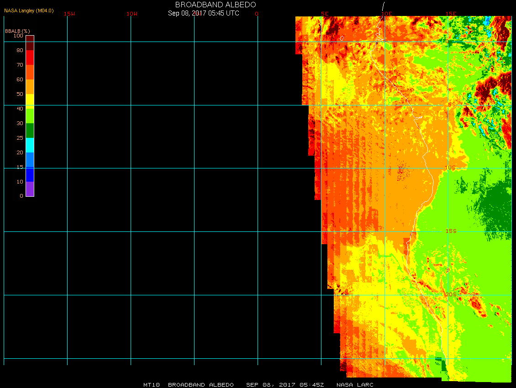Pick the dark green 25-30 percent swatch

30,131
